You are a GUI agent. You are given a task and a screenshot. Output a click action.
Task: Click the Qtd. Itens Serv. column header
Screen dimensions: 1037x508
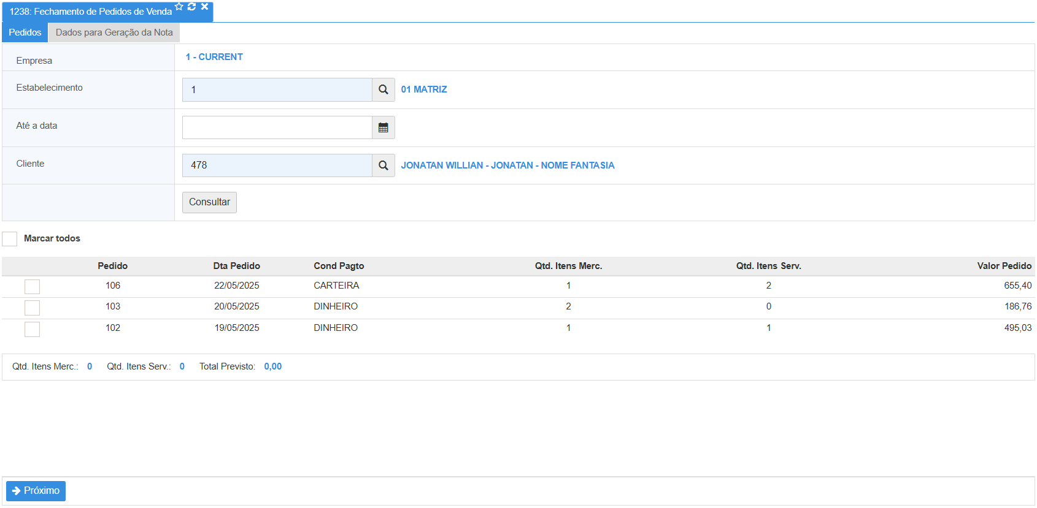(x=769, y=266)
